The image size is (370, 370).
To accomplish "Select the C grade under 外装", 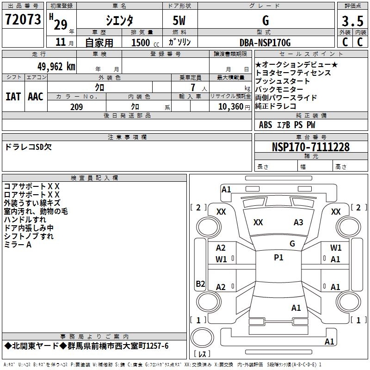I will pos(345,42).
